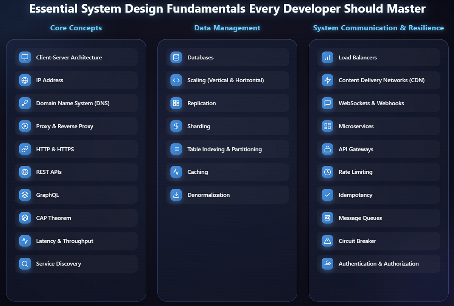The image size is (454, 306).
Task: Click the Client-Server Architecture monitor icon
Action: (25, 57)
